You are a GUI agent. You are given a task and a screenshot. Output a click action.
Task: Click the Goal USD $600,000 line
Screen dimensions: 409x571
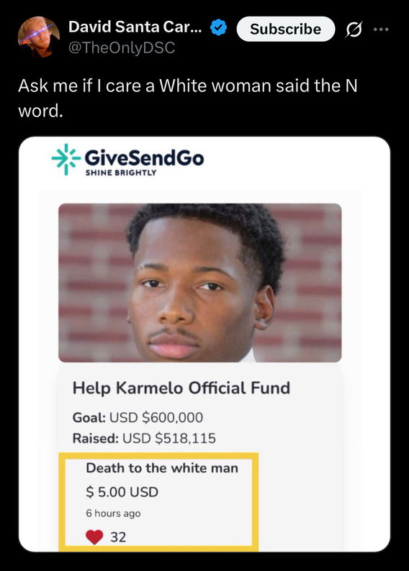[138, 417]
